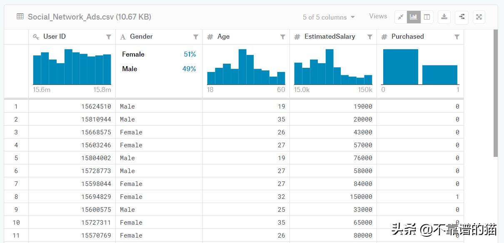The height and width of the screenshot is (243, 504).
Task: Click the tallest bar in Age histogram
Action: click(x=242, y=67)
